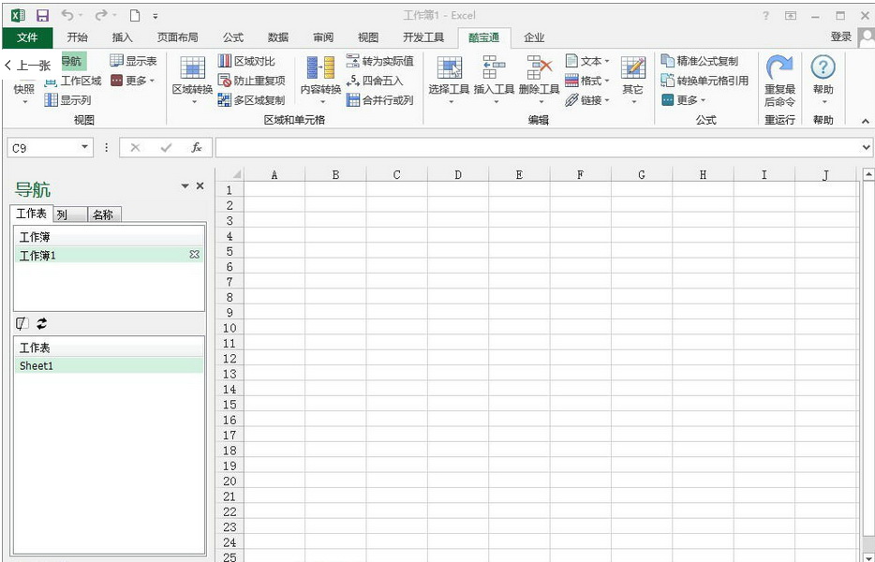
Task: Close the 导航 pane
Action: pyautogui.click(x=200, y=185)
